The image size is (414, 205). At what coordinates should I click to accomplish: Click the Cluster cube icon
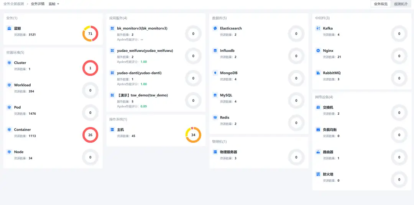tap(9, 63)
